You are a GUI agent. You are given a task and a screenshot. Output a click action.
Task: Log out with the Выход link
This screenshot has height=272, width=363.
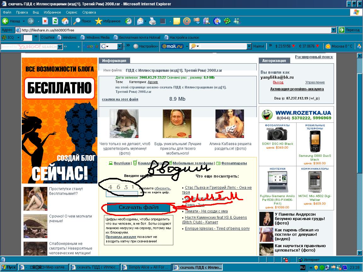coord(278,82)
